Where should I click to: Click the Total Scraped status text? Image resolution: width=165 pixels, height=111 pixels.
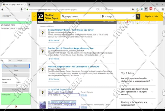pos(6,95)
